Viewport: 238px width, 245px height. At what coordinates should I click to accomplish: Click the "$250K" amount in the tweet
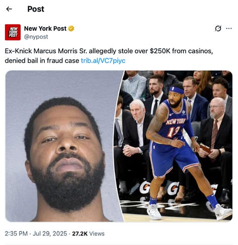pyautogui.click(x=160, y=51)
